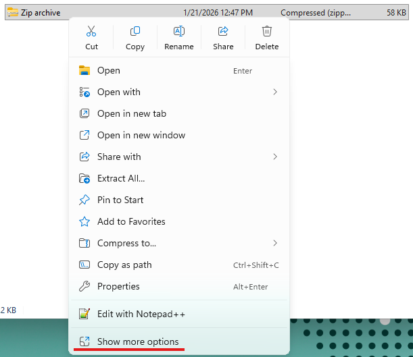This screenshot has width=413, height=357.
Task: Choose Copy as path
Action: coord(124,265)
